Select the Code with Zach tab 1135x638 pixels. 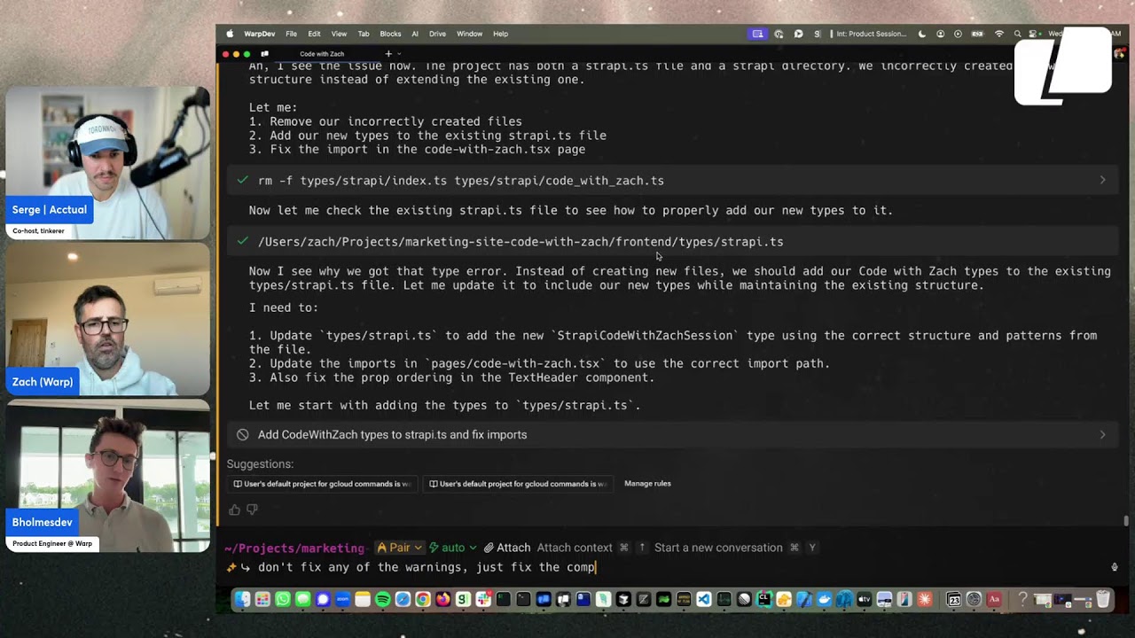(322, 54)
